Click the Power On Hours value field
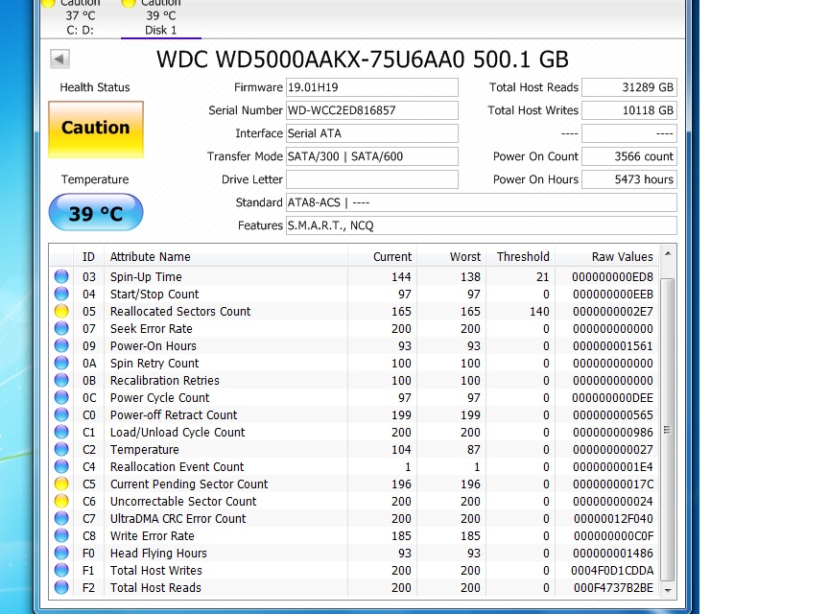Viewport: 829px width, 614px height. click(629, 179)
